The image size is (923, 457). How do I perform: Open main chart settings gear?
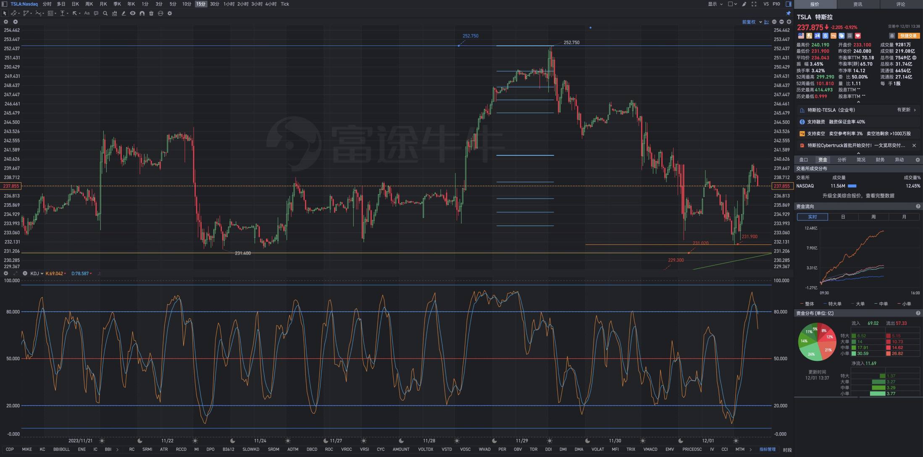point(6,22)
